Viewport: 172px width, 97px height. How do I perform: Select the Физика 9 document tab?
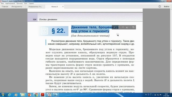pos(55,6)
